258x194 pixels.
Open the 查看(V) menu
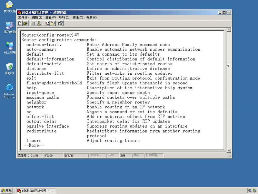[51, 17]
